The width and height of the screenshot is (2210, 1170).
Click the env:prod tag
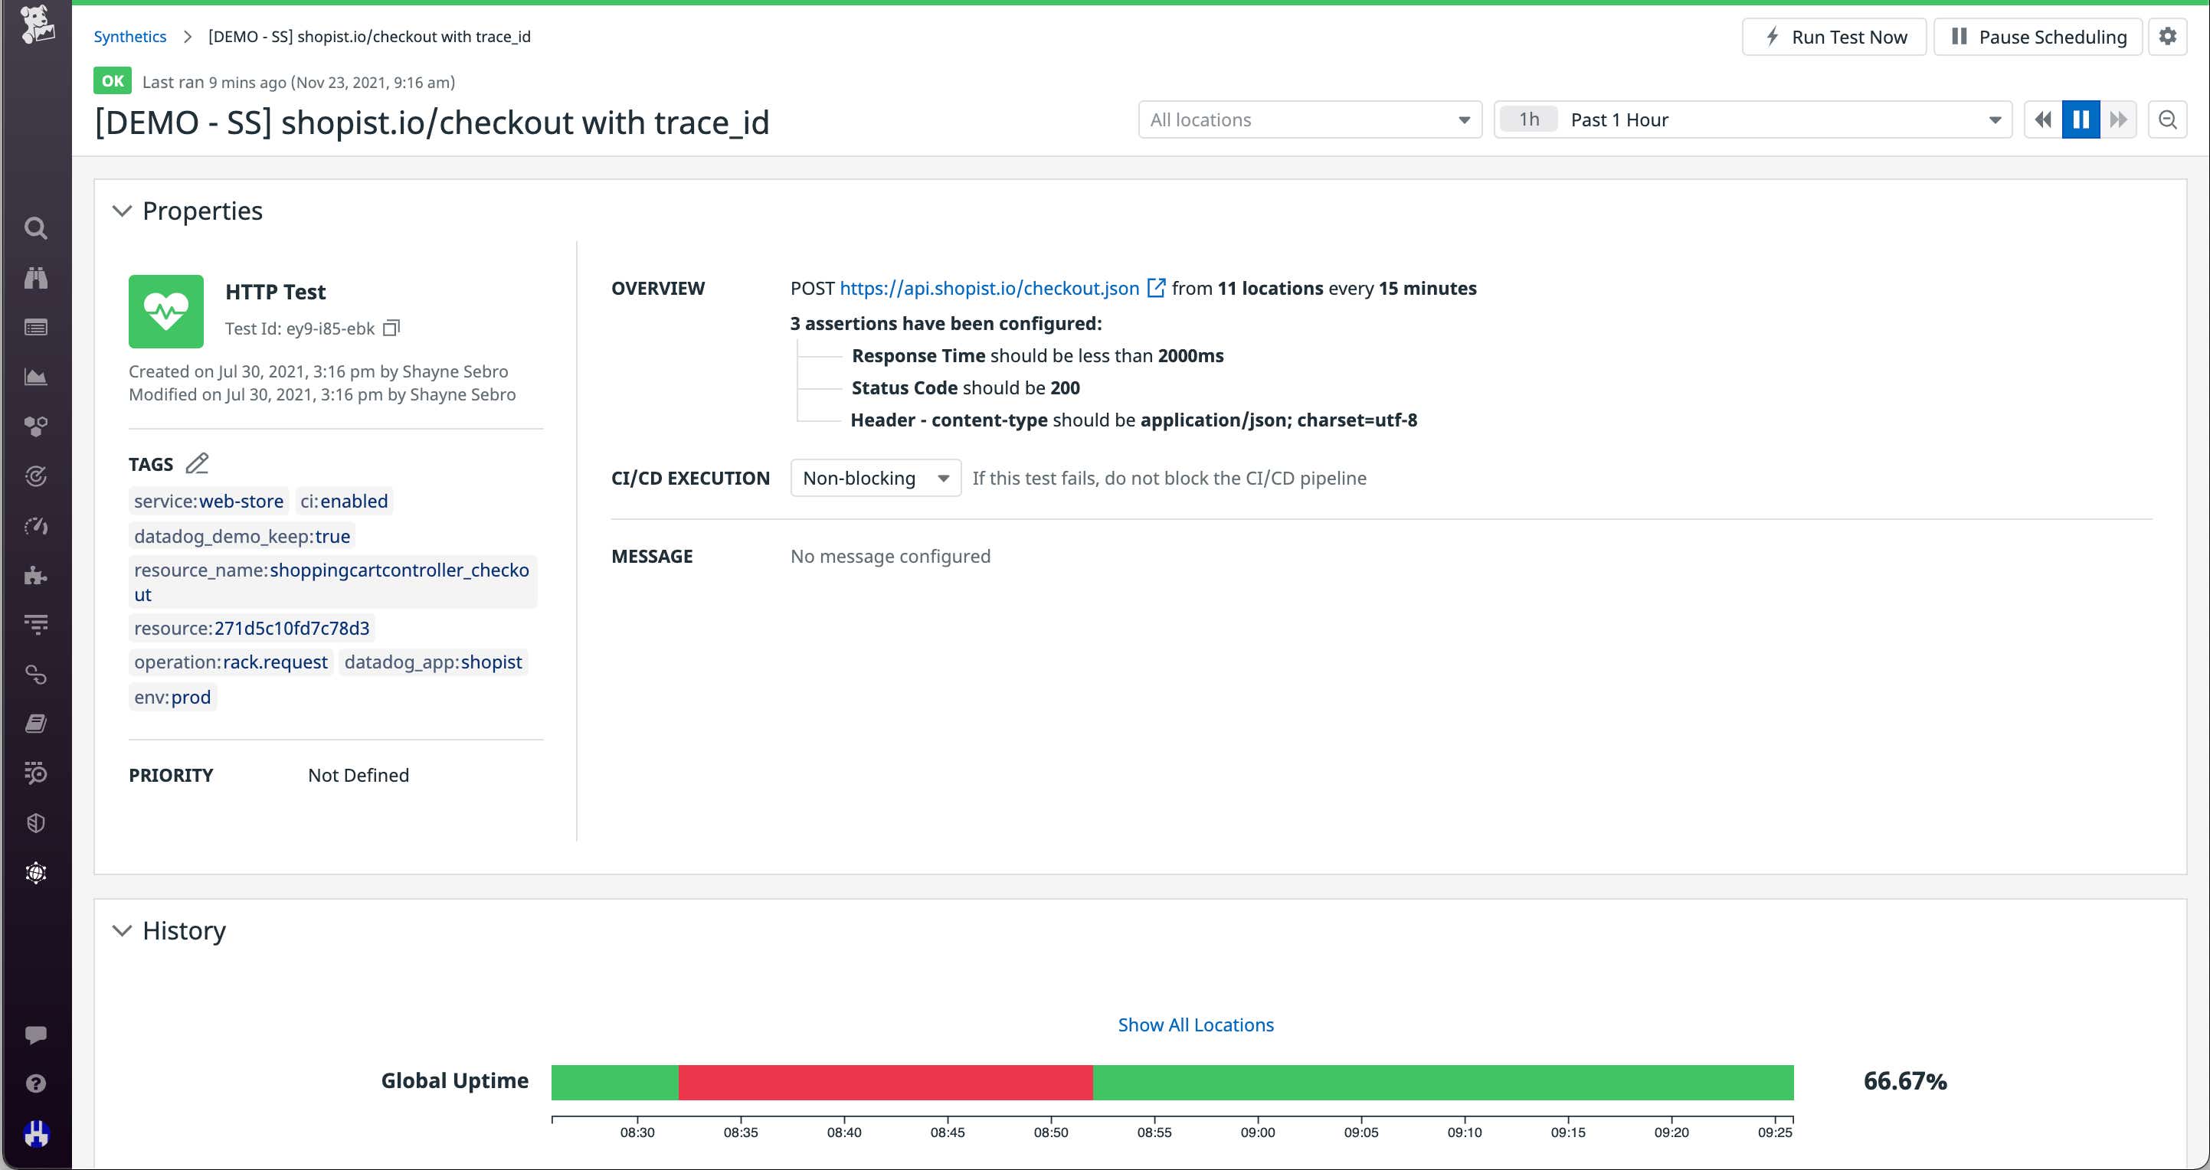coord(172,698)
